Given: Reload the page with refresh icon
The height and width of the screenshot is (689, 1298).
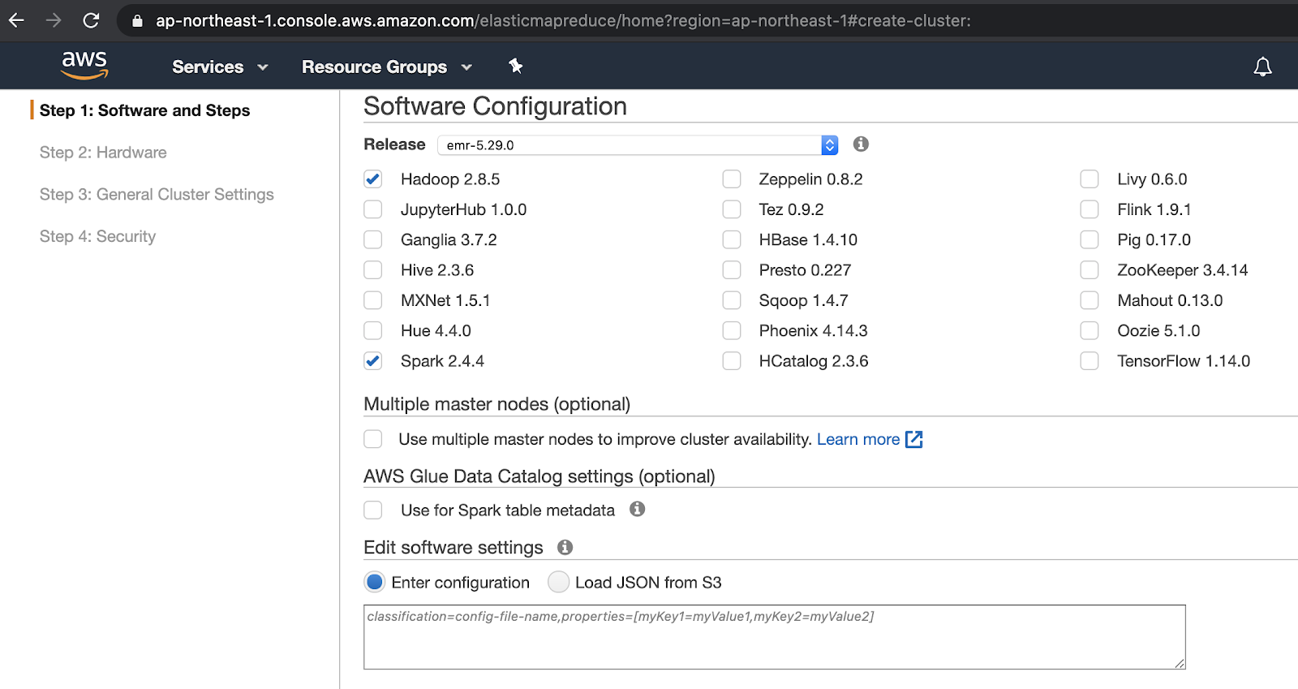Looking at the screenshot, I should tap(91, 20).
